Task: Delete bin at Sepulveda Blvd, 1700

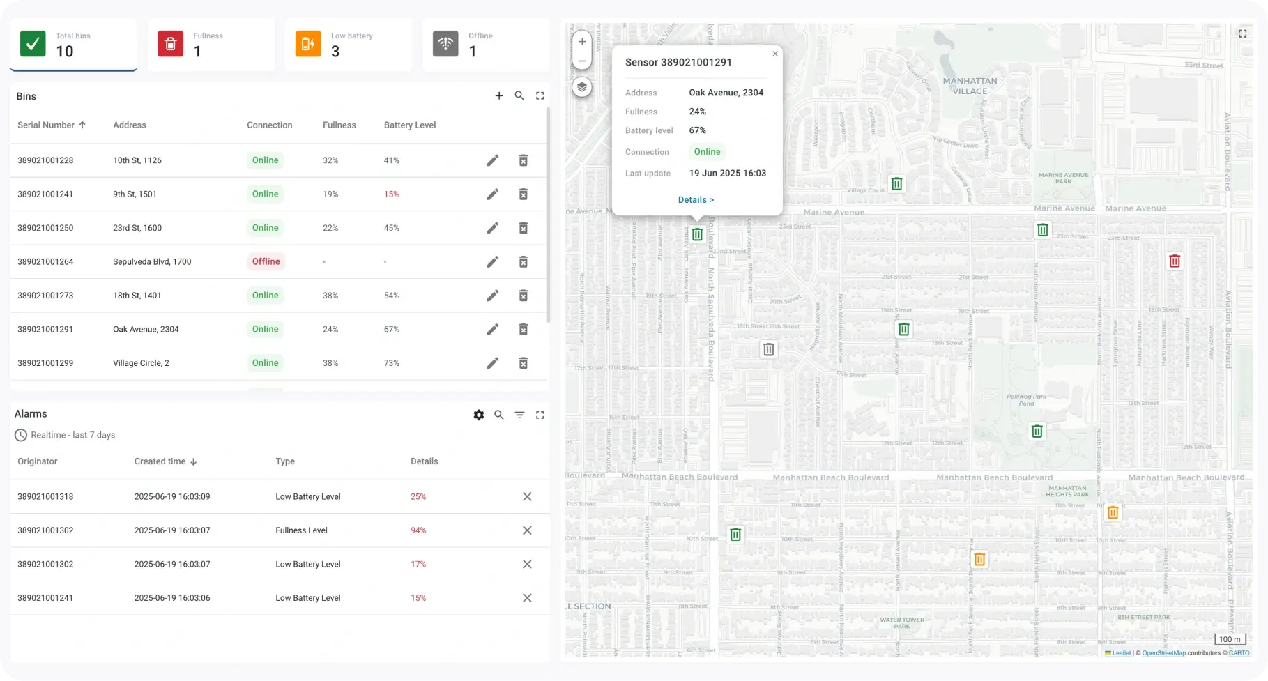Action: [x=523, y=262]
